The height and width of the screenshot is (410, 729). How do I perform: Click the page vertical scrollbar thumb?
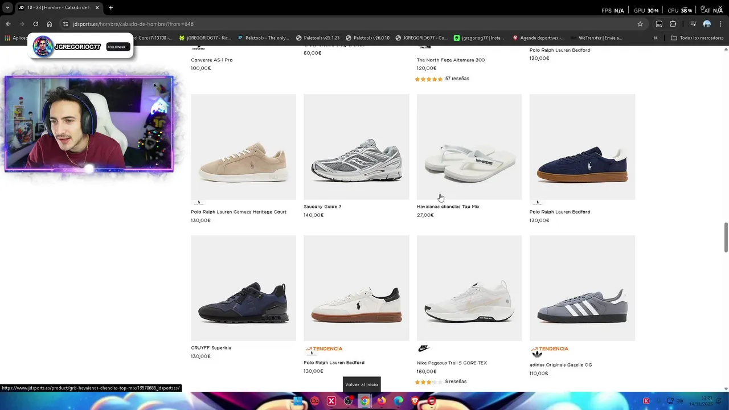pos(726,237)
